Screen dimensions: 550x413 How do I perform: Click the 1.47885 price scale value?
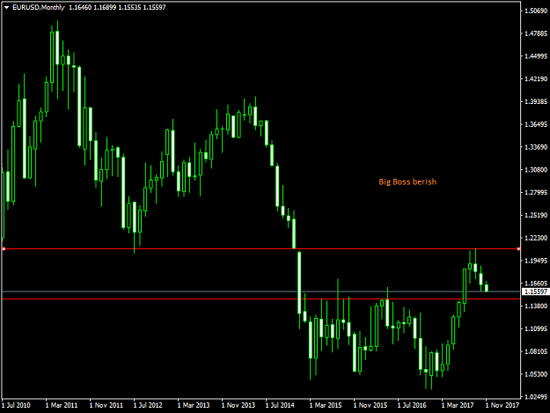[536, 33]
